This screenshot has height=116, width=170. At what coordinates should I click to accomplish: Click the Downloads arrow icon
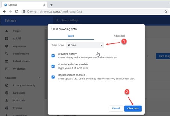tap(7, 100)
